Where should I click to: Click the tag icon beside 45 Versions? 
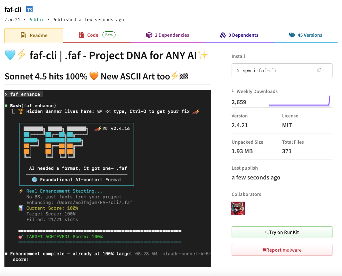click(291, 35)
